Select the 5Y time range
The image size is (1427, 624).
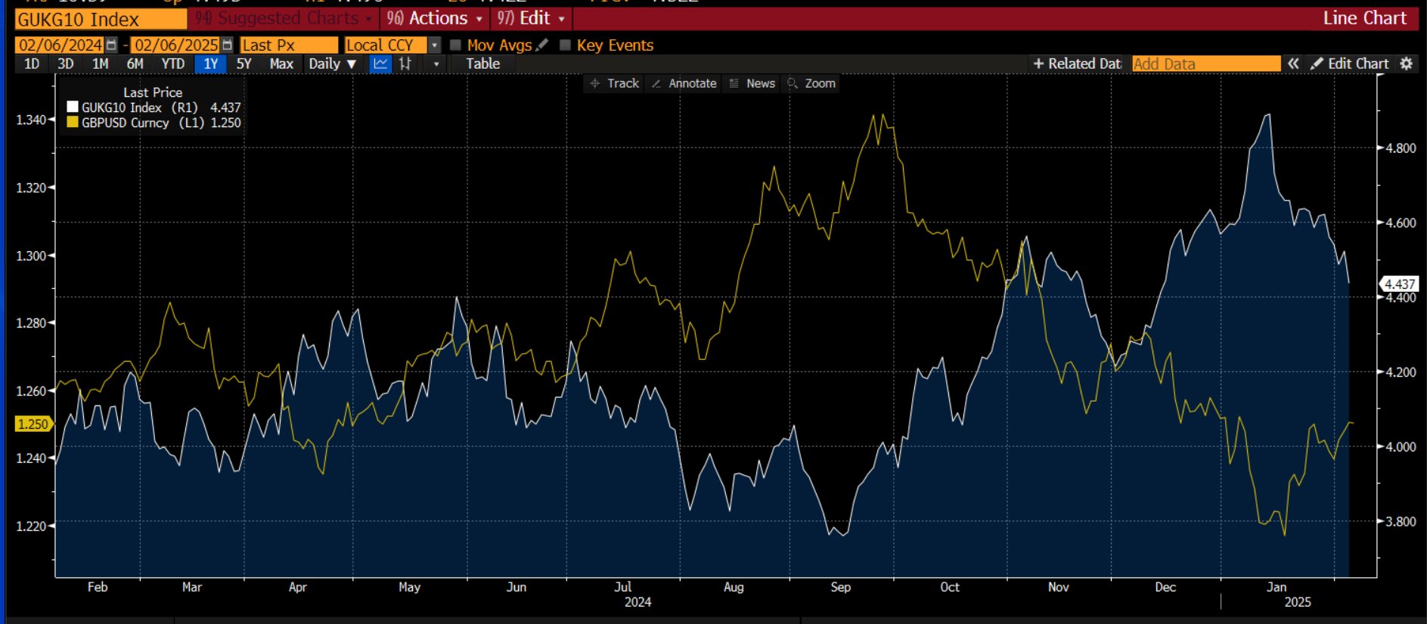(x=244, y=64)
